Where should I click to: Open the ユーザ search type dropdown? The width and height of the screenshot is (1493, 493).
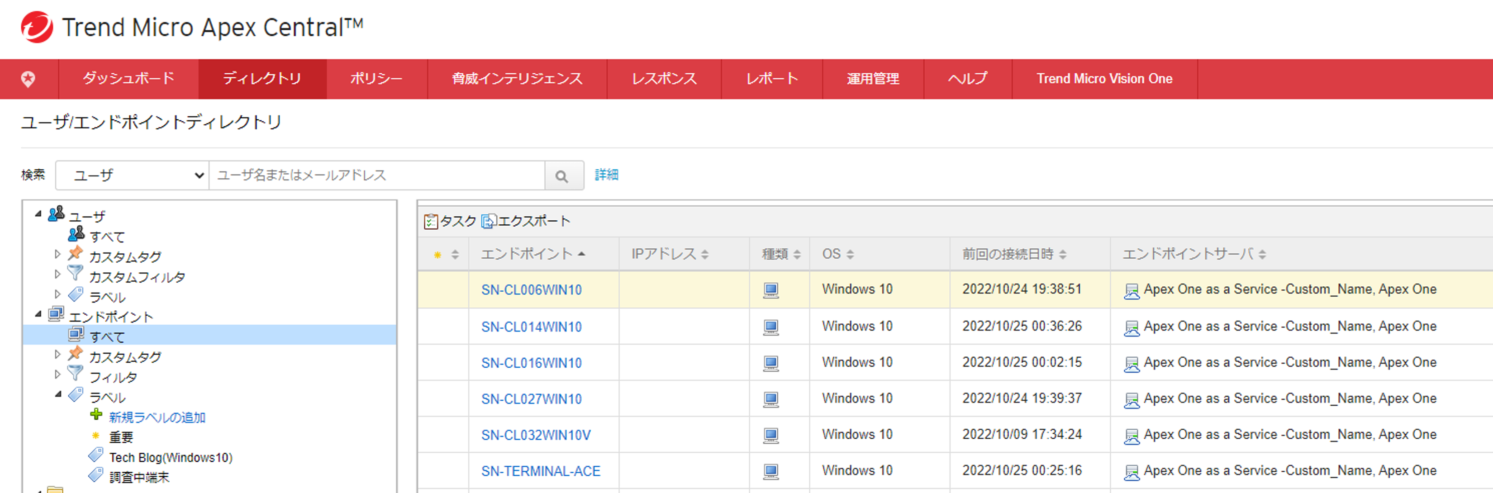click(x=133, y=175)
